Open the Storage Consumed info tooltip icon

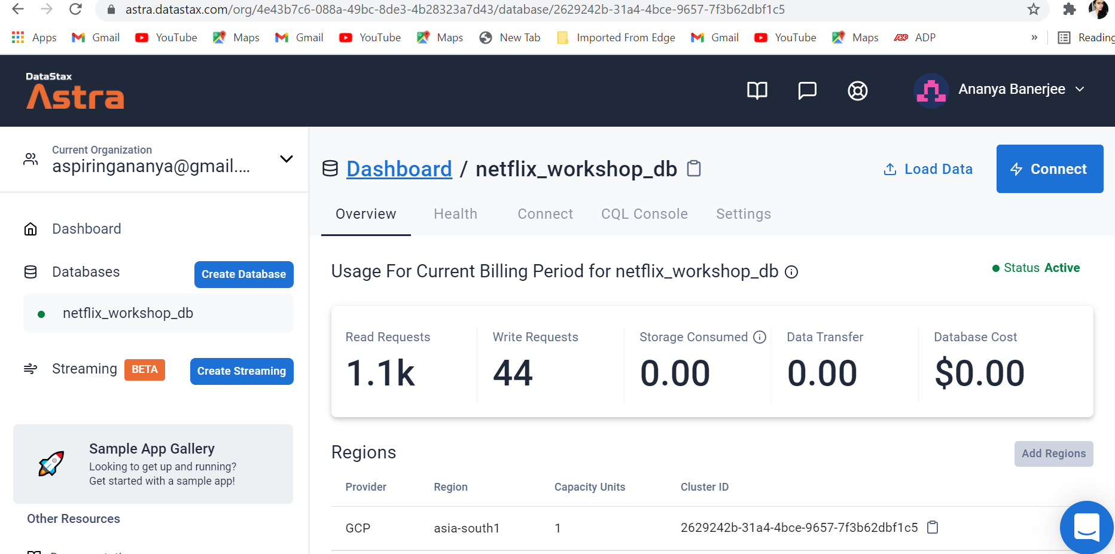click(x=760, y=337)
